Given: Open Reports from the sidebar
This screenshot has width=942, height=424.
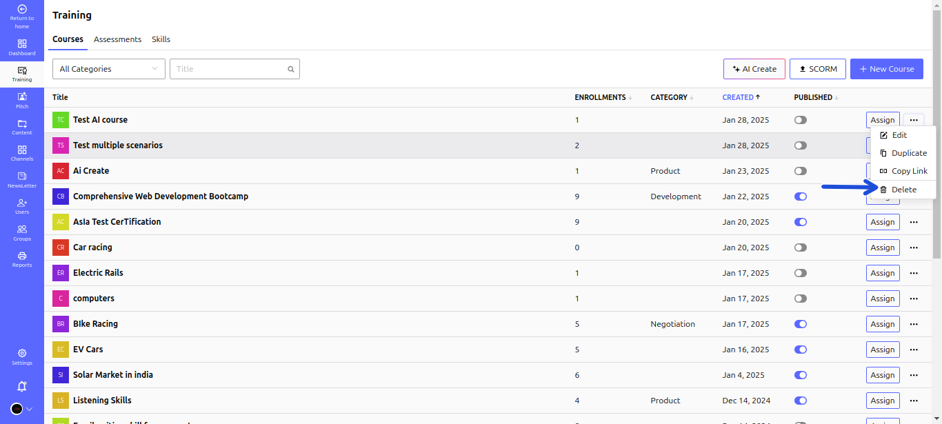Looking at the screenshot, I should 22,259.
